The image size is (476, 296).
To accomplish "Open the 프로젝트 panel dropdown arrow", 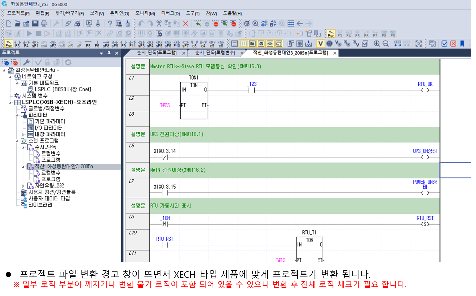I will click(101, 53).
